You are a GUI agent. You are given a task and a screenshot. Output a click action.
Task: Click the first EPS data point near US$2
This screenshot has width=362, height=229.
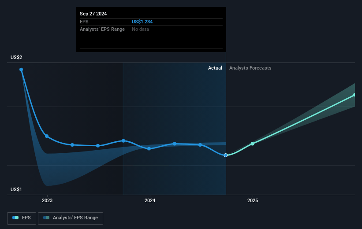click(x=21, y=70)
